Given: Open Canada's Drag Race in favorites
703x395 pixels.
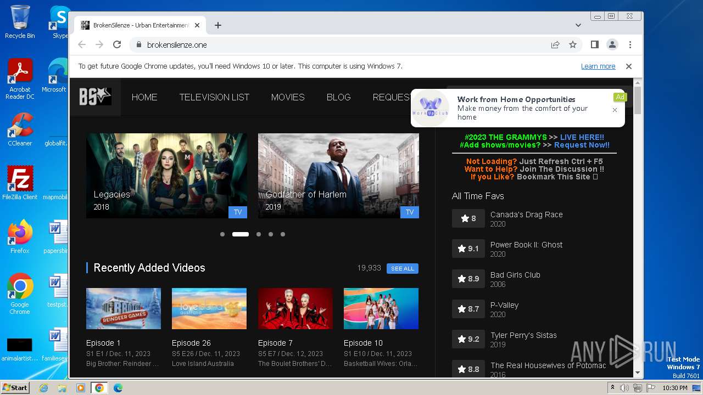Looking at the screenshot, I should point(526,215).
